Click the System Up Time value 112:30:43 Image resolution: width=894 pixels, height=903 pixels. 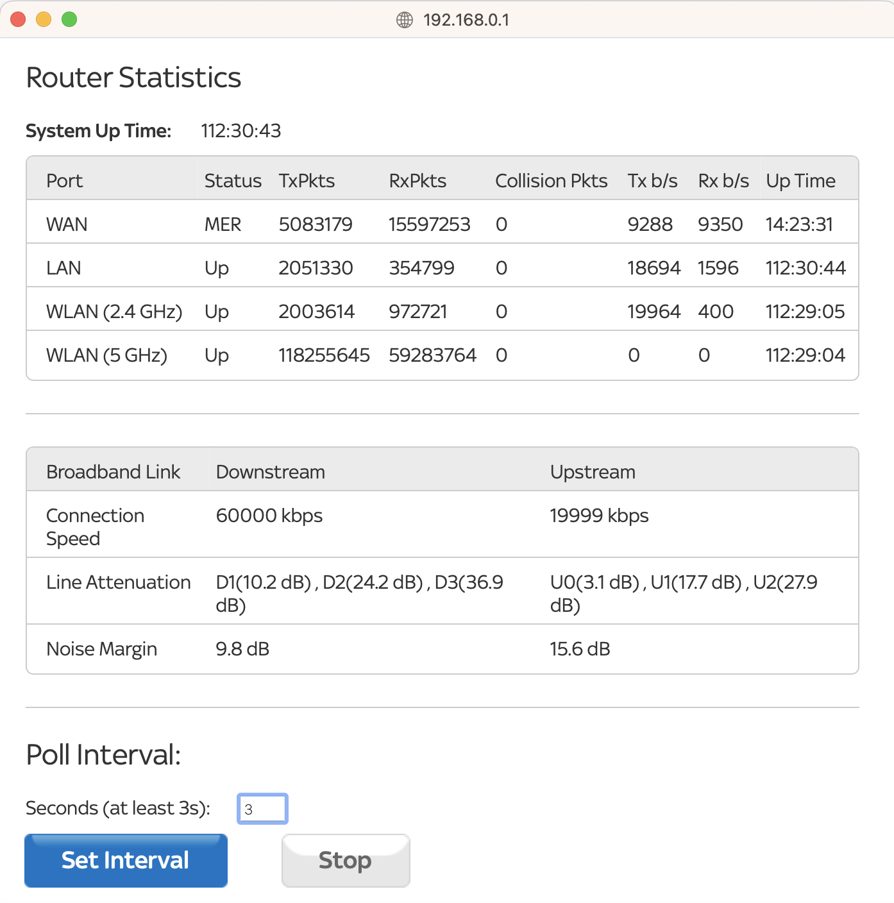[x=240, y=131]
